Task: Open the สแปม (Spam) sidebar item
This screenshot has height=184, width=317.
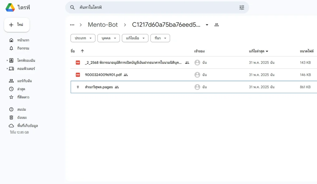Action: pyautogui.click(x=21, y=109)
